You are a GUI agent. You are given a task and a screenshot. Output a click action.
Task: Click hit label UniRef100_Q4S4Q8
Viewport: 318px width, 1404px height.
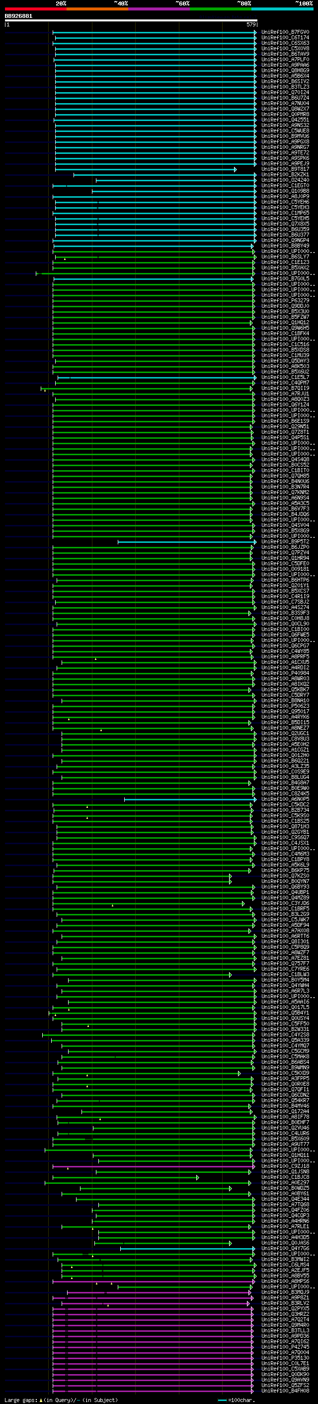[x=285, y=460]
